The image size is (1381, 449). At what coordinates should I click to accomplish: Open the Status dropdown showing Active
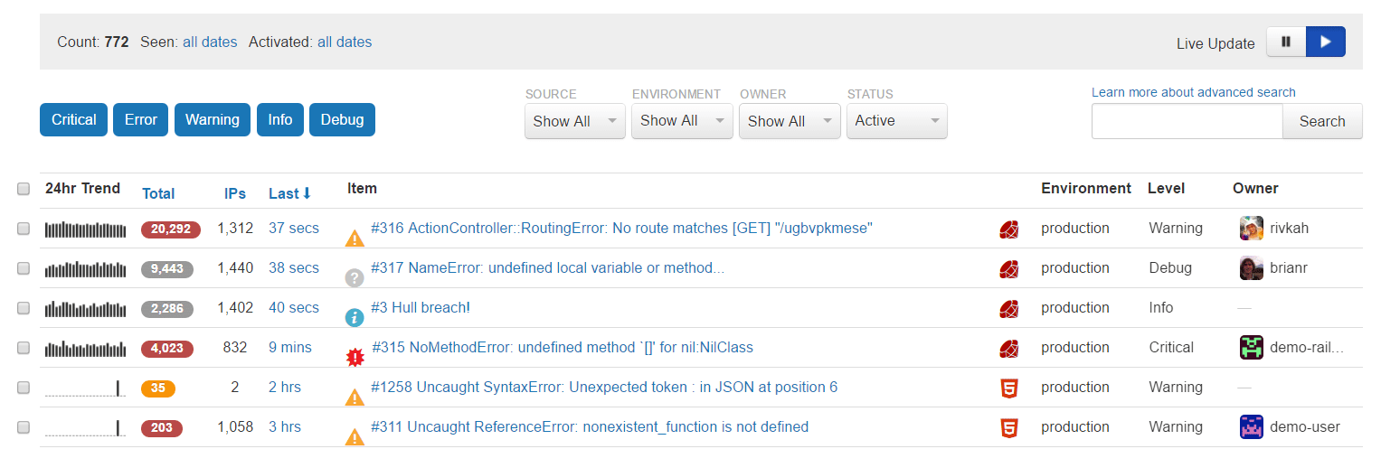pyautogui.click(x=896, y=121)
